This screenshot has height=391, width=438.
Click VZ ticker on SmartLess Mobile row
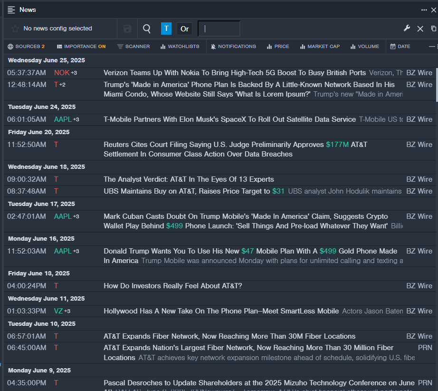(x=58, y=311)
